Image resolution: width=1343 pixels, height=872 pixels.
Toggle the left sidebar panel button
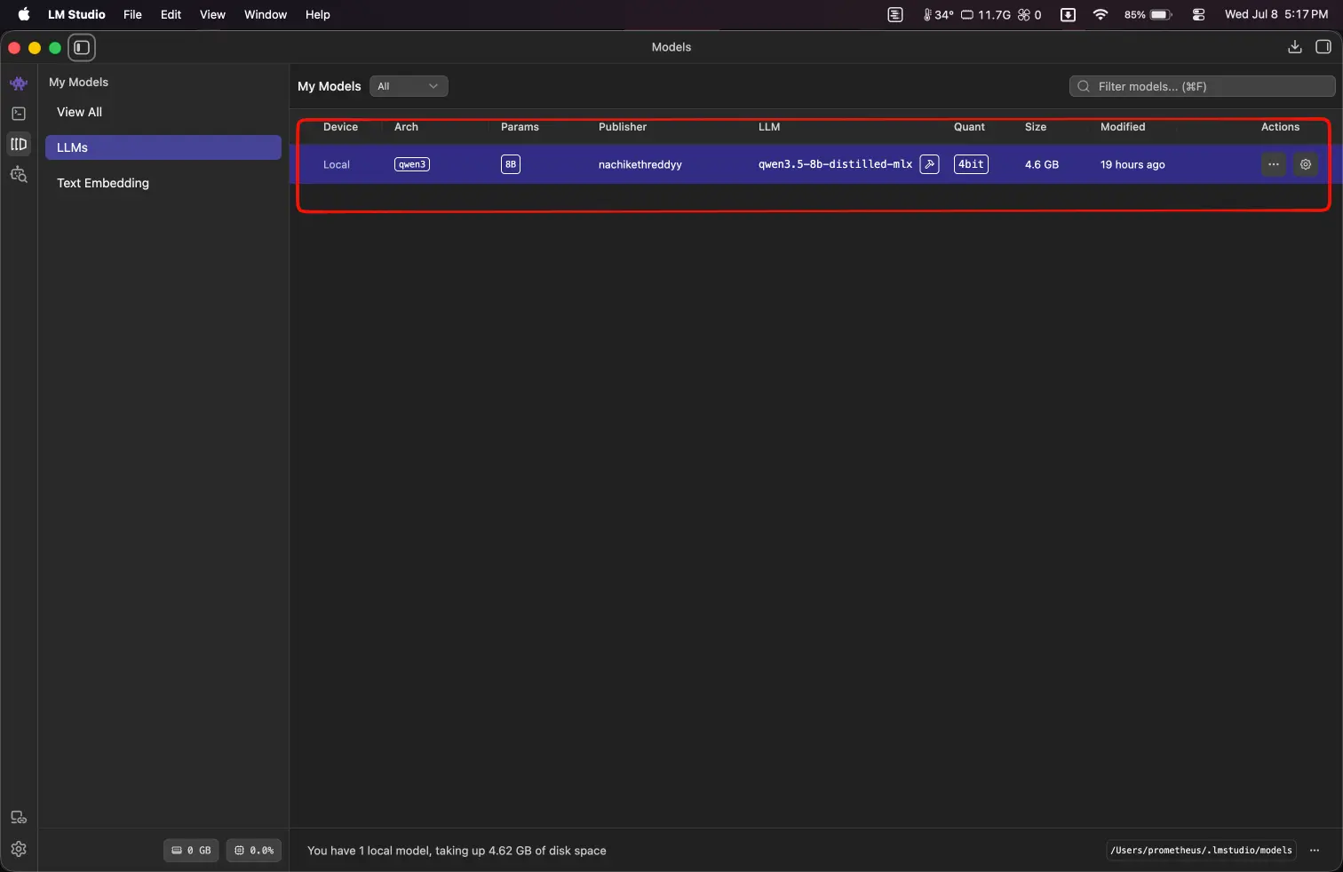click(82, 47)
